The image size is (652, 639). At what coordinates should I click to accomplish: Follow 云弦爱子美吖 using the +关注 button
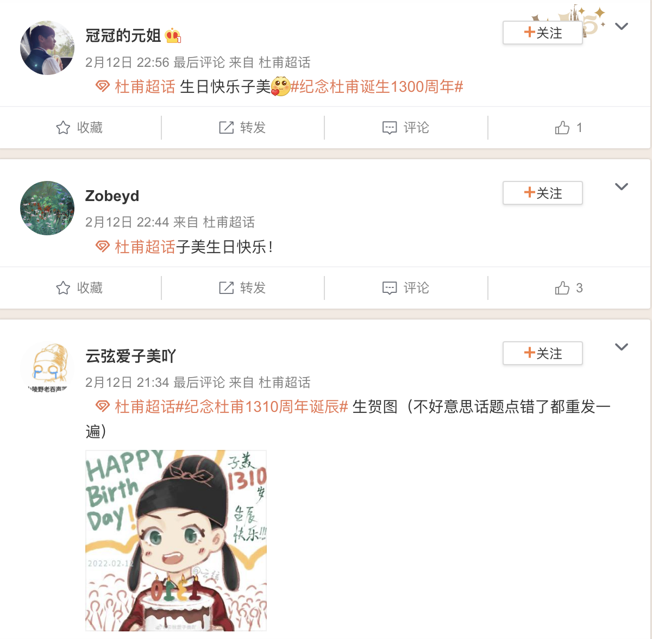click(x=543, y=353)
